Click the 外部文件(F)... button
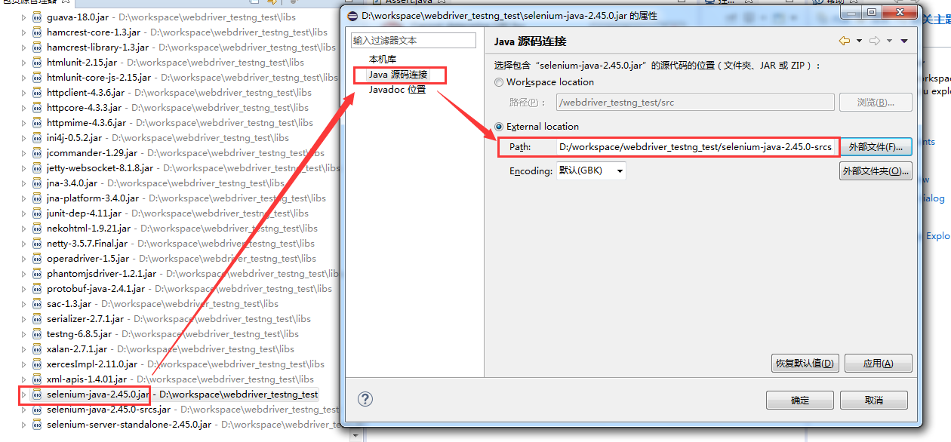Screen dimensions: 951x442 tap(876, 146)
